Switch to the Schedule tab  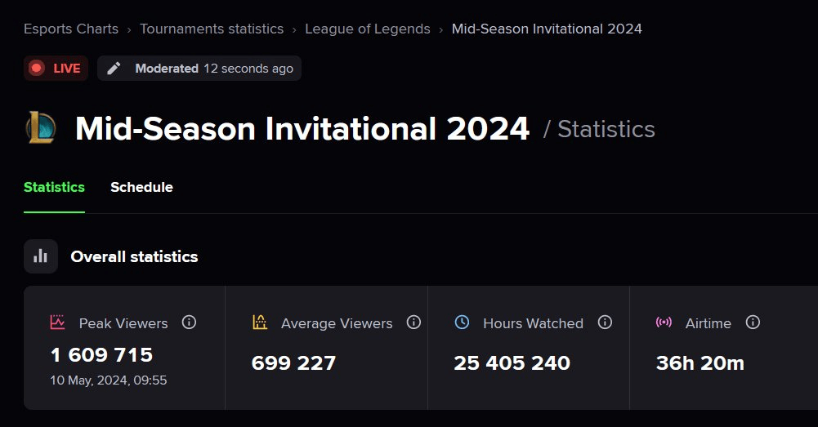pos(141,187)
